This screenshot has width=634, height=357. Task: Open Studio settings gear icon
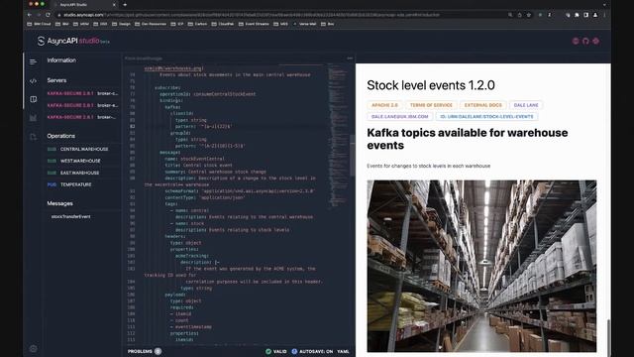click(x=33, y=348)
